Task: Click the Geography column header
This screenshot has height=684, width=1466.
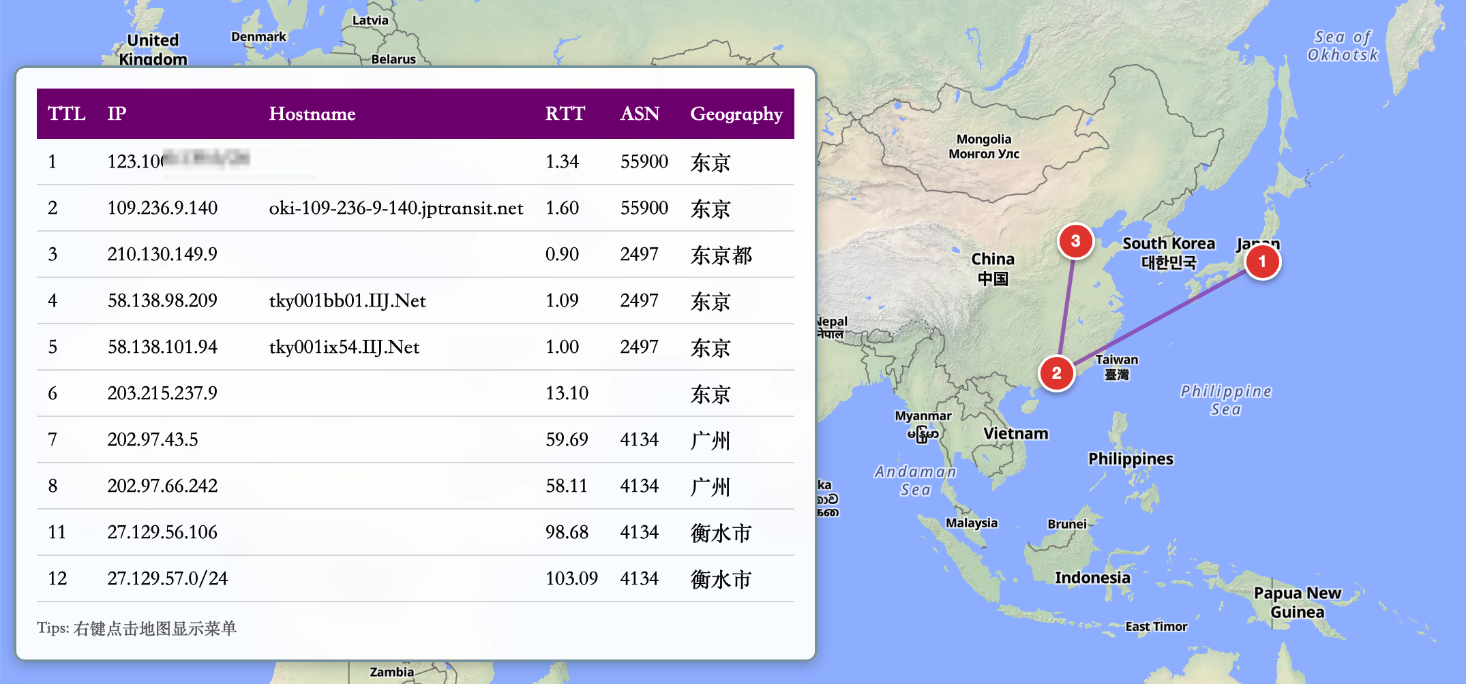Action: pos(736,114)
